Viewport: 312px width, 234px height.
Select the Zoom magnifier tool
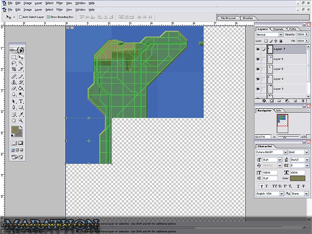[21, 121]
